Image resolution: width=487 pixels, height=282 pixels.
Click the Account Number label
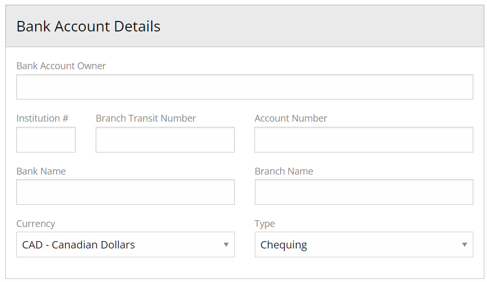point(291,118)
